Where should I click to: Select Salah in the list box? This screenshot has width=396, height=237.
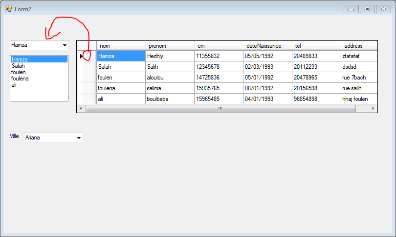point(39,66)
